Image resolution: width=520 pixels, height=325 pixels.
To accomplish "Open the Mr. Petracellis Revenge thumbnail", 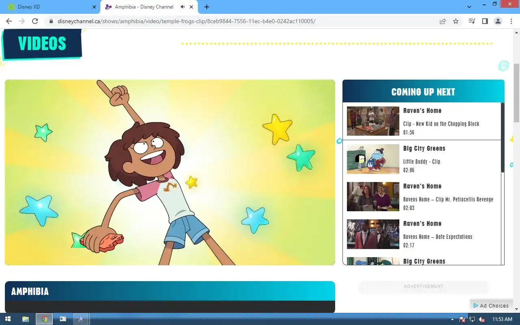I will point(373,197).
